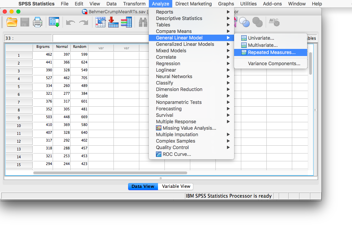
Task: Select Repeated Measures... from submenu
Action: pyautogui.click(x=270, y=53)
